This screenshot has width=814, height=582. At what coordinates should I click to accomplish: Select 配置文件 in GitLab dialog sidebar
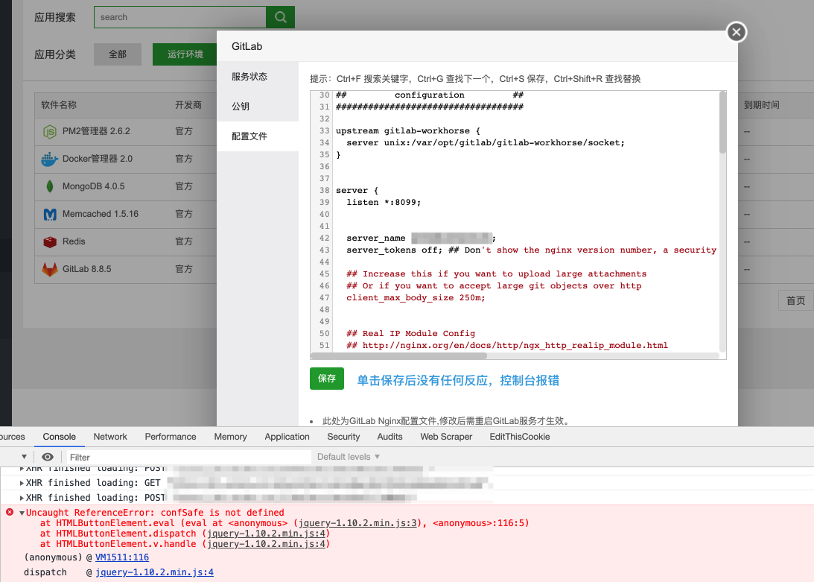click(x=258, y=136)
